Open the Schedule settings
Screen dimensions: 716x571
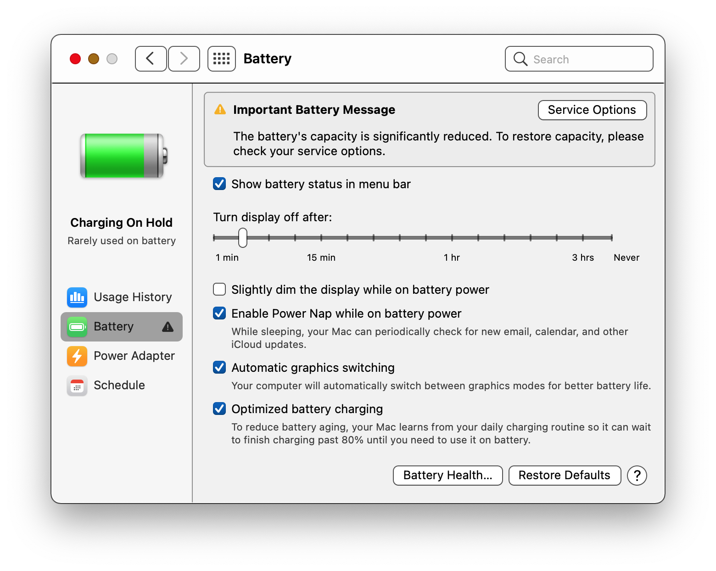point(119,385)
